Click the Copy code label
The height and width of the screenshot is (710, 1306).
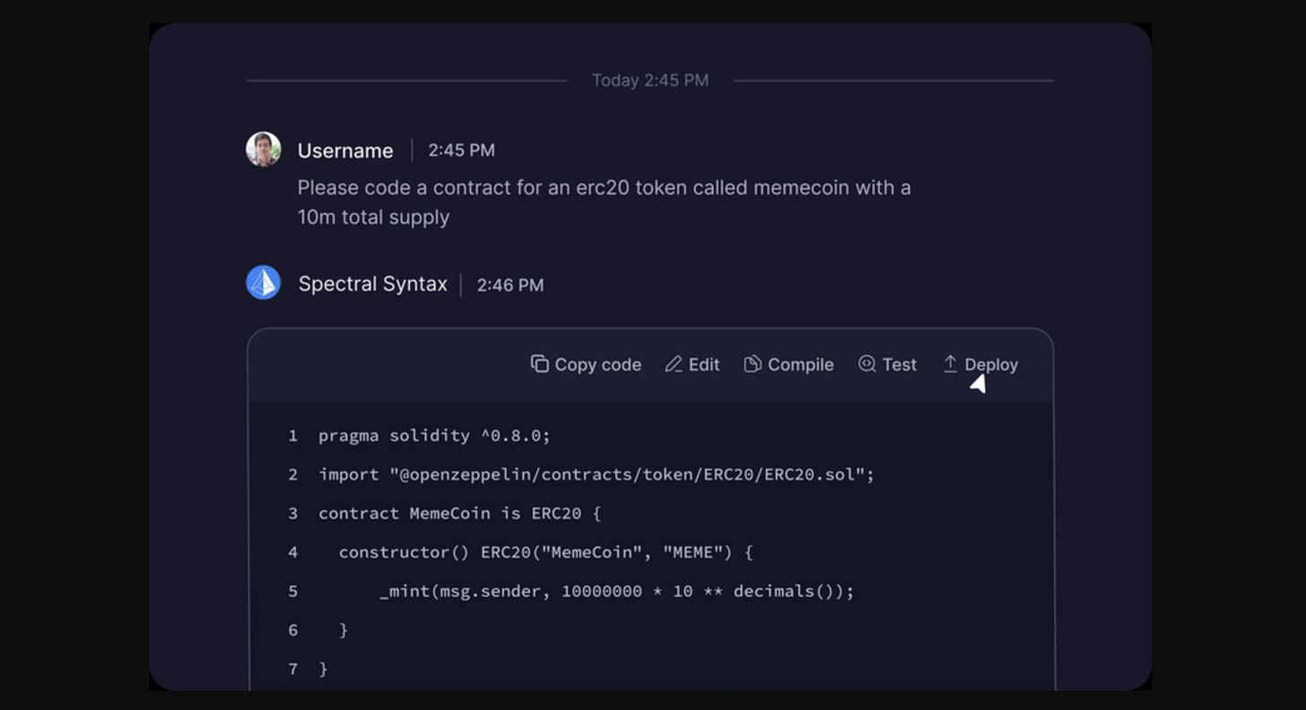coord(597,365)
